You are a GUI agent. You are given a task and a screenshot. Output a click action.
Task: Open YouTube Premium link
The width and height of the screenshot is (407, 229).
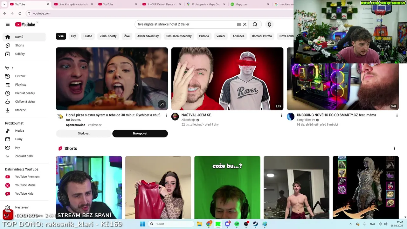(x=24, y=177)
